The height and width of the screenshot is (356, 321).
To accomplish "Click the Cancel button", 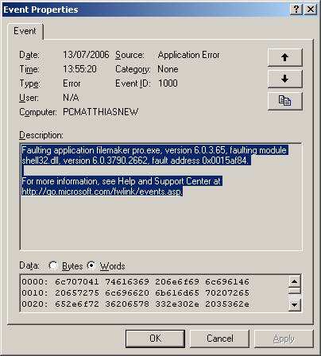I will click(219, 339).
